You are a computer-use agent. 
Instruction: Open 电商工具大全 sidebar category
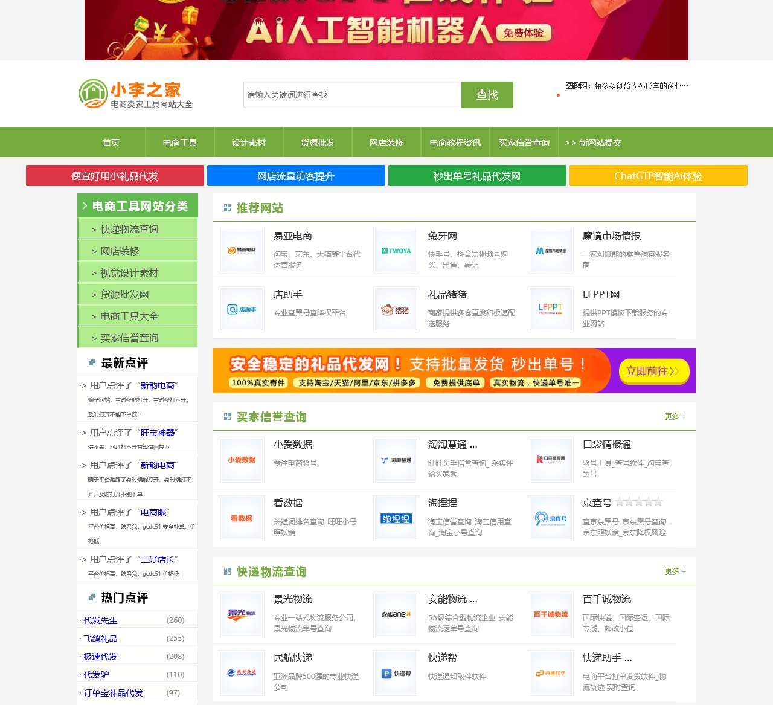[x=138, y=316]
